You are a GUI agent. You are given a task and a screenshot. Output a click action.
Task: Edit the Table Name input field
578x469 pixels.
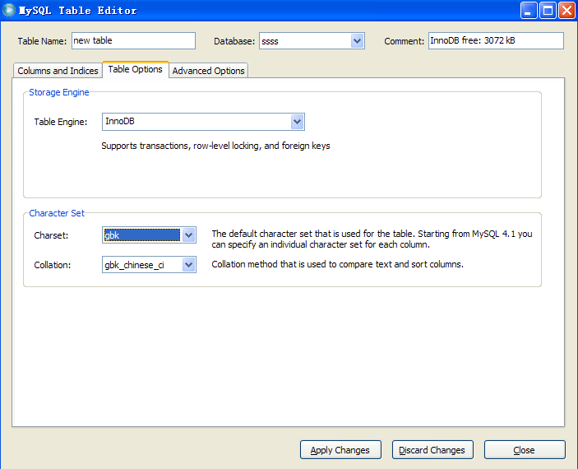[x=133, y=40]
